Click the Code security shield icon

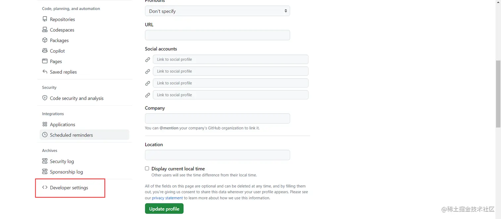(x=45, y=98)
